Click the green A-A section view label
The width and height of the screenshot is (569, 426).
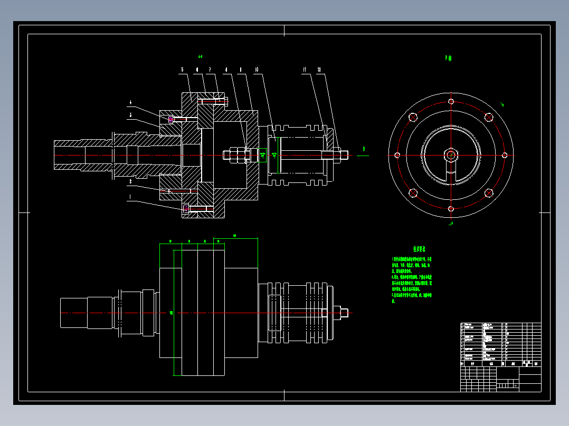(201, 56)
